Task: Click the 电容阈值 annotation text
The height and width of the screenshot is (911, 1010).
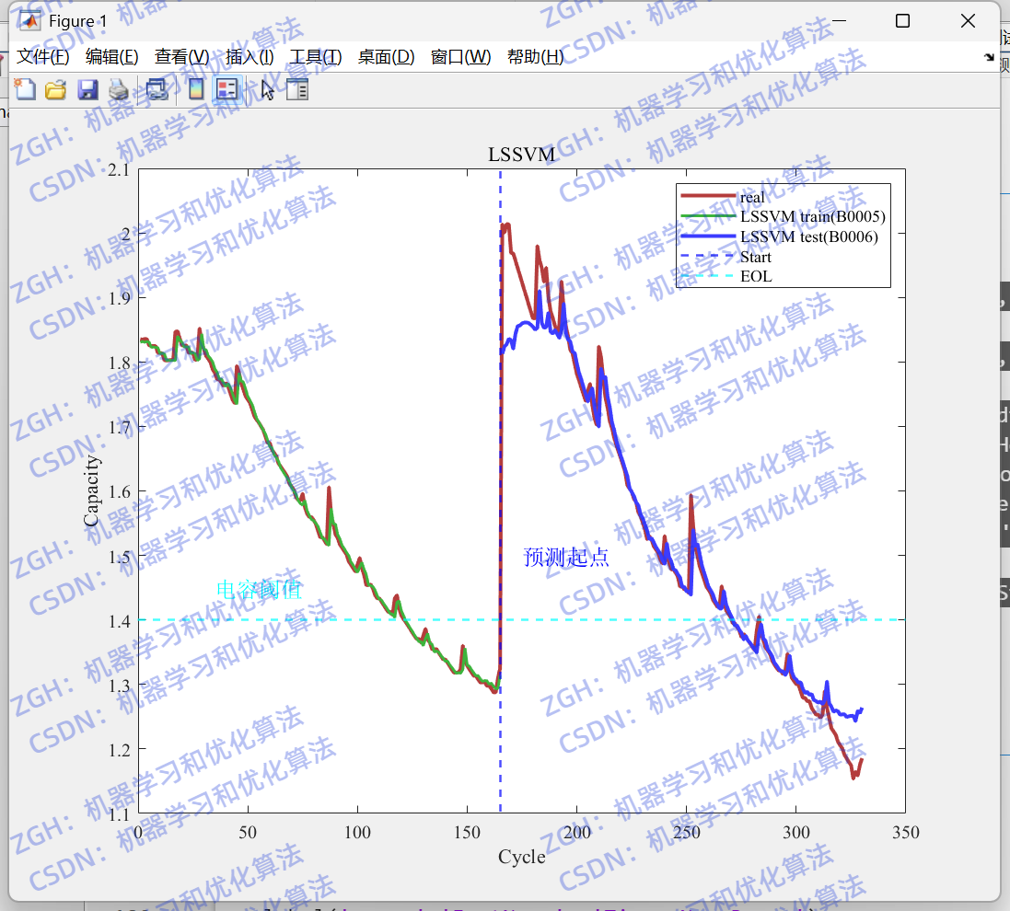Action: (x=259, y=589)
